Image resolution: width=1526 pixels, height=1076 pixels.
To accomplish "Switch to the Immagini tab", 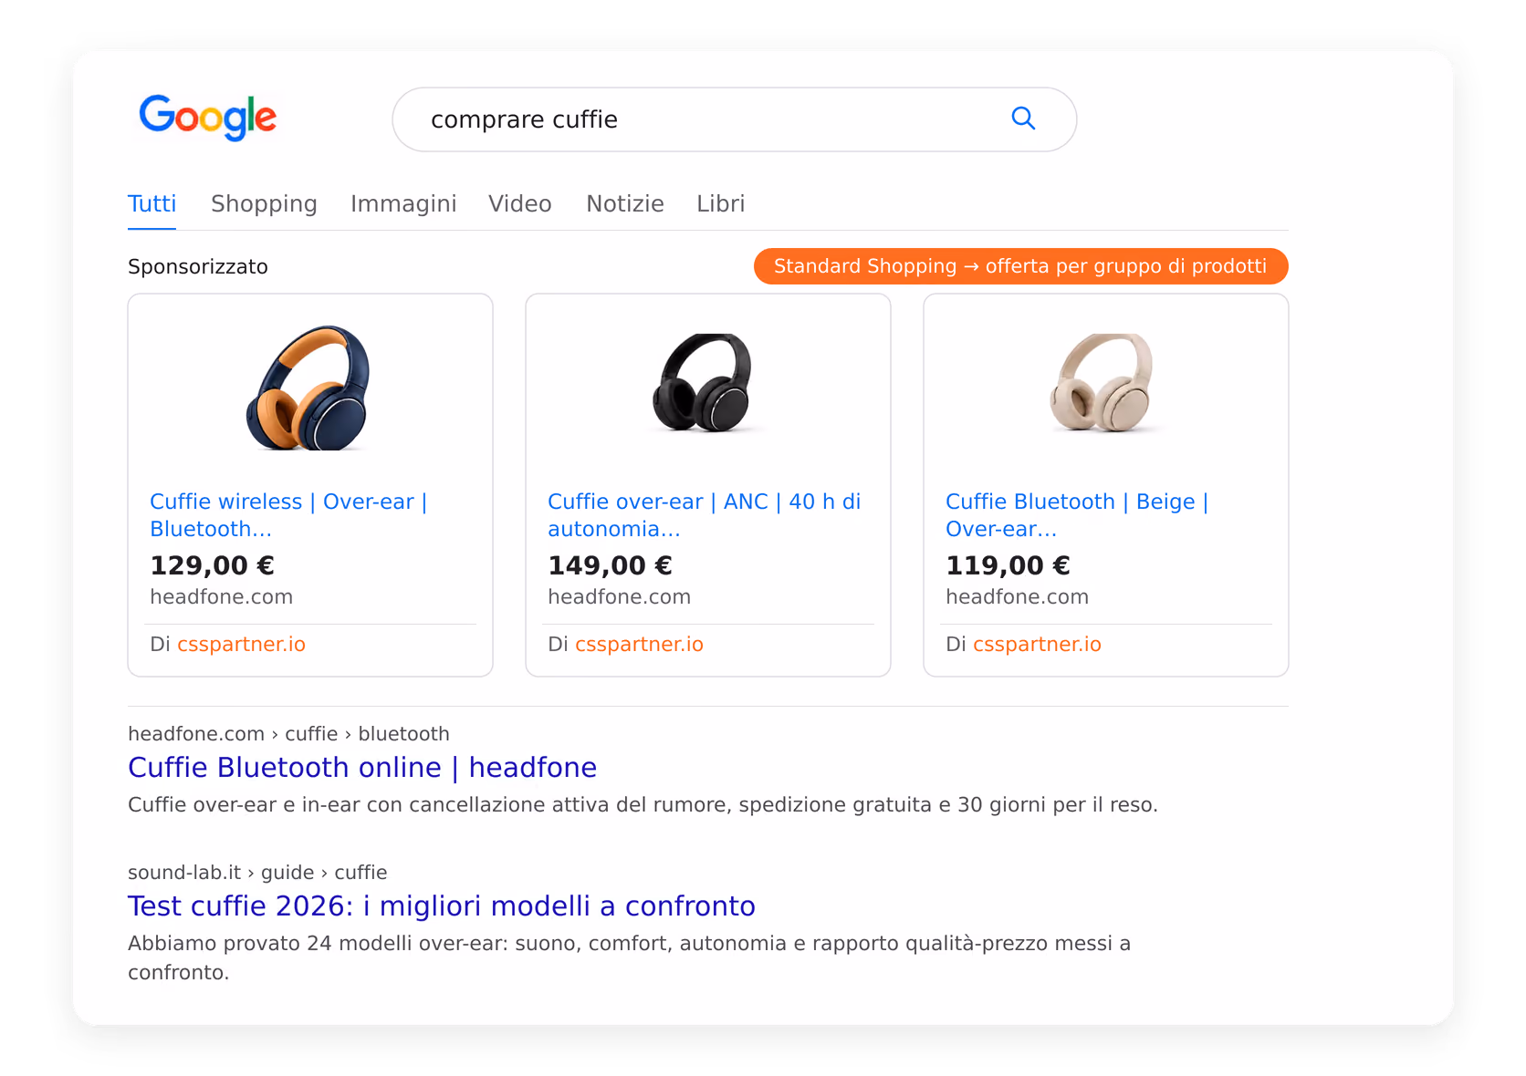I will [x=403, y=203].
